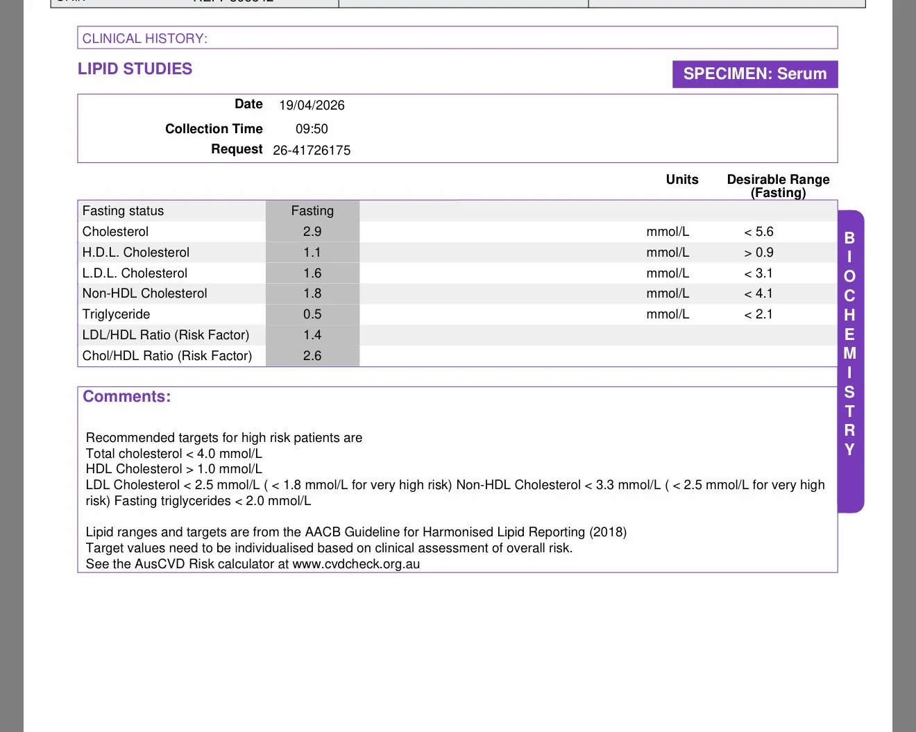Image resolution: width=916 pixels, height=732 pixels.
Task: Click the SPECIMEN: Serum purple banner
Action: (x=755, y=74)
